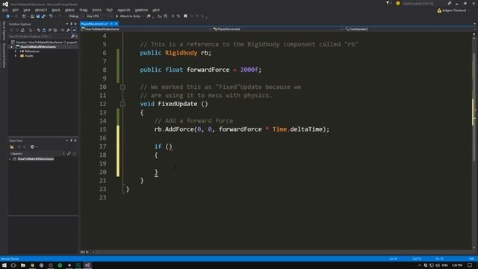Click the Undo toolbar icon
This screenshot has height=269, width=478.
[51, 16]
